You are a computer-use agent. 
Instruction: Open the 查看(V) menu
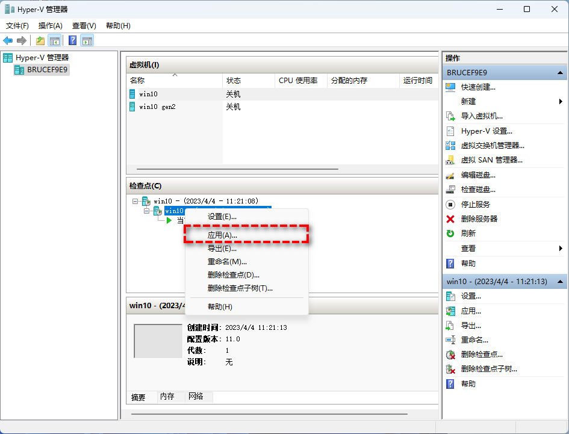pyautogui.click(x=84, y=26)
